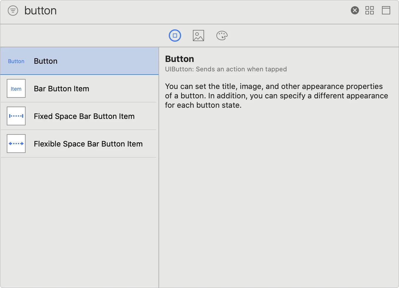Switch to grid icon view
This screenshot has height=288, width=399.
click(x=370, y=11)
